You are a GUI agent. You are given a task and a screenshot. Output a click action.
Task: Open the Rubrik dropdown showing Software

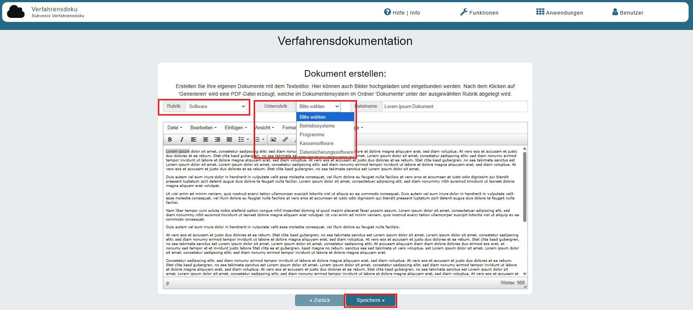click(x=216, y=106)
